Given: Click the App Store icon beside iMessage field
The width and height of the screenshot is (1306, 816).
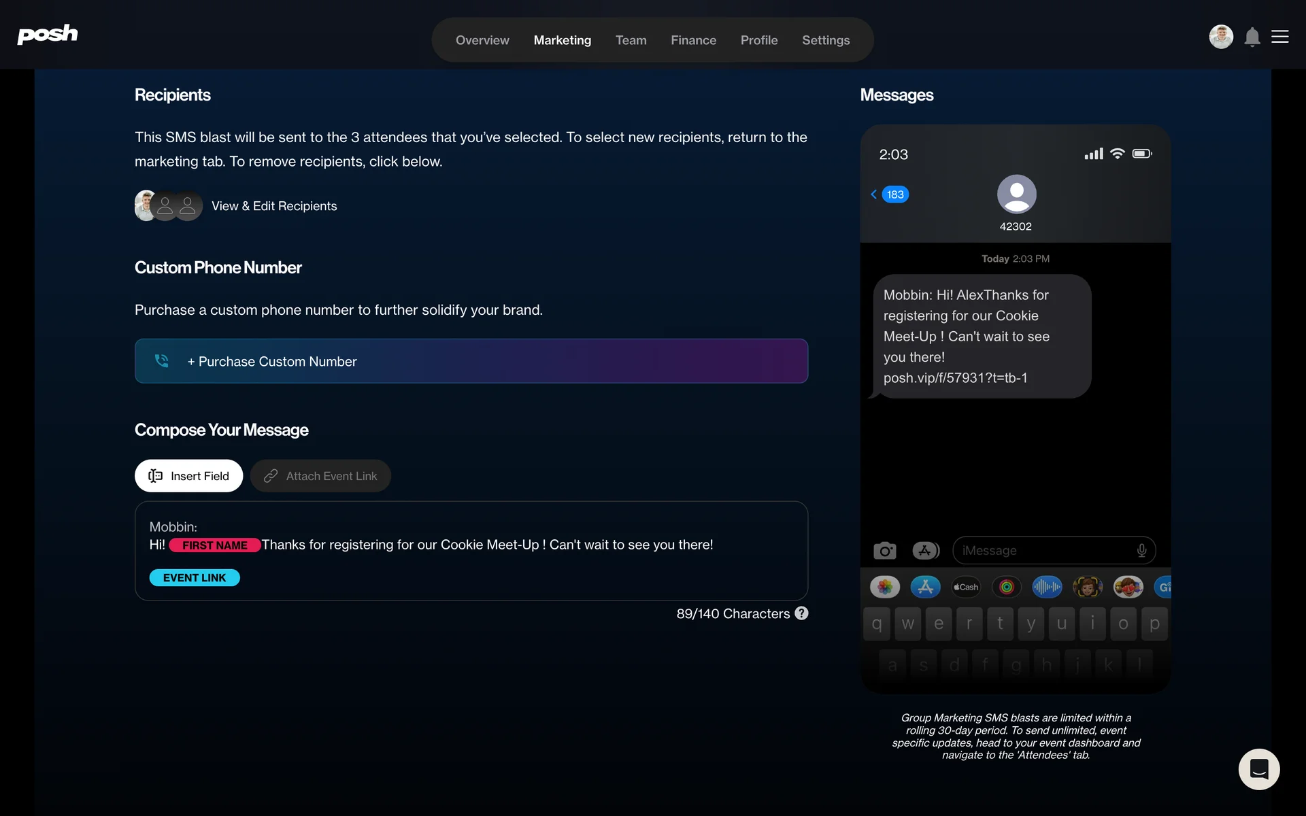Looking at the screenshot, I should 925,551.
